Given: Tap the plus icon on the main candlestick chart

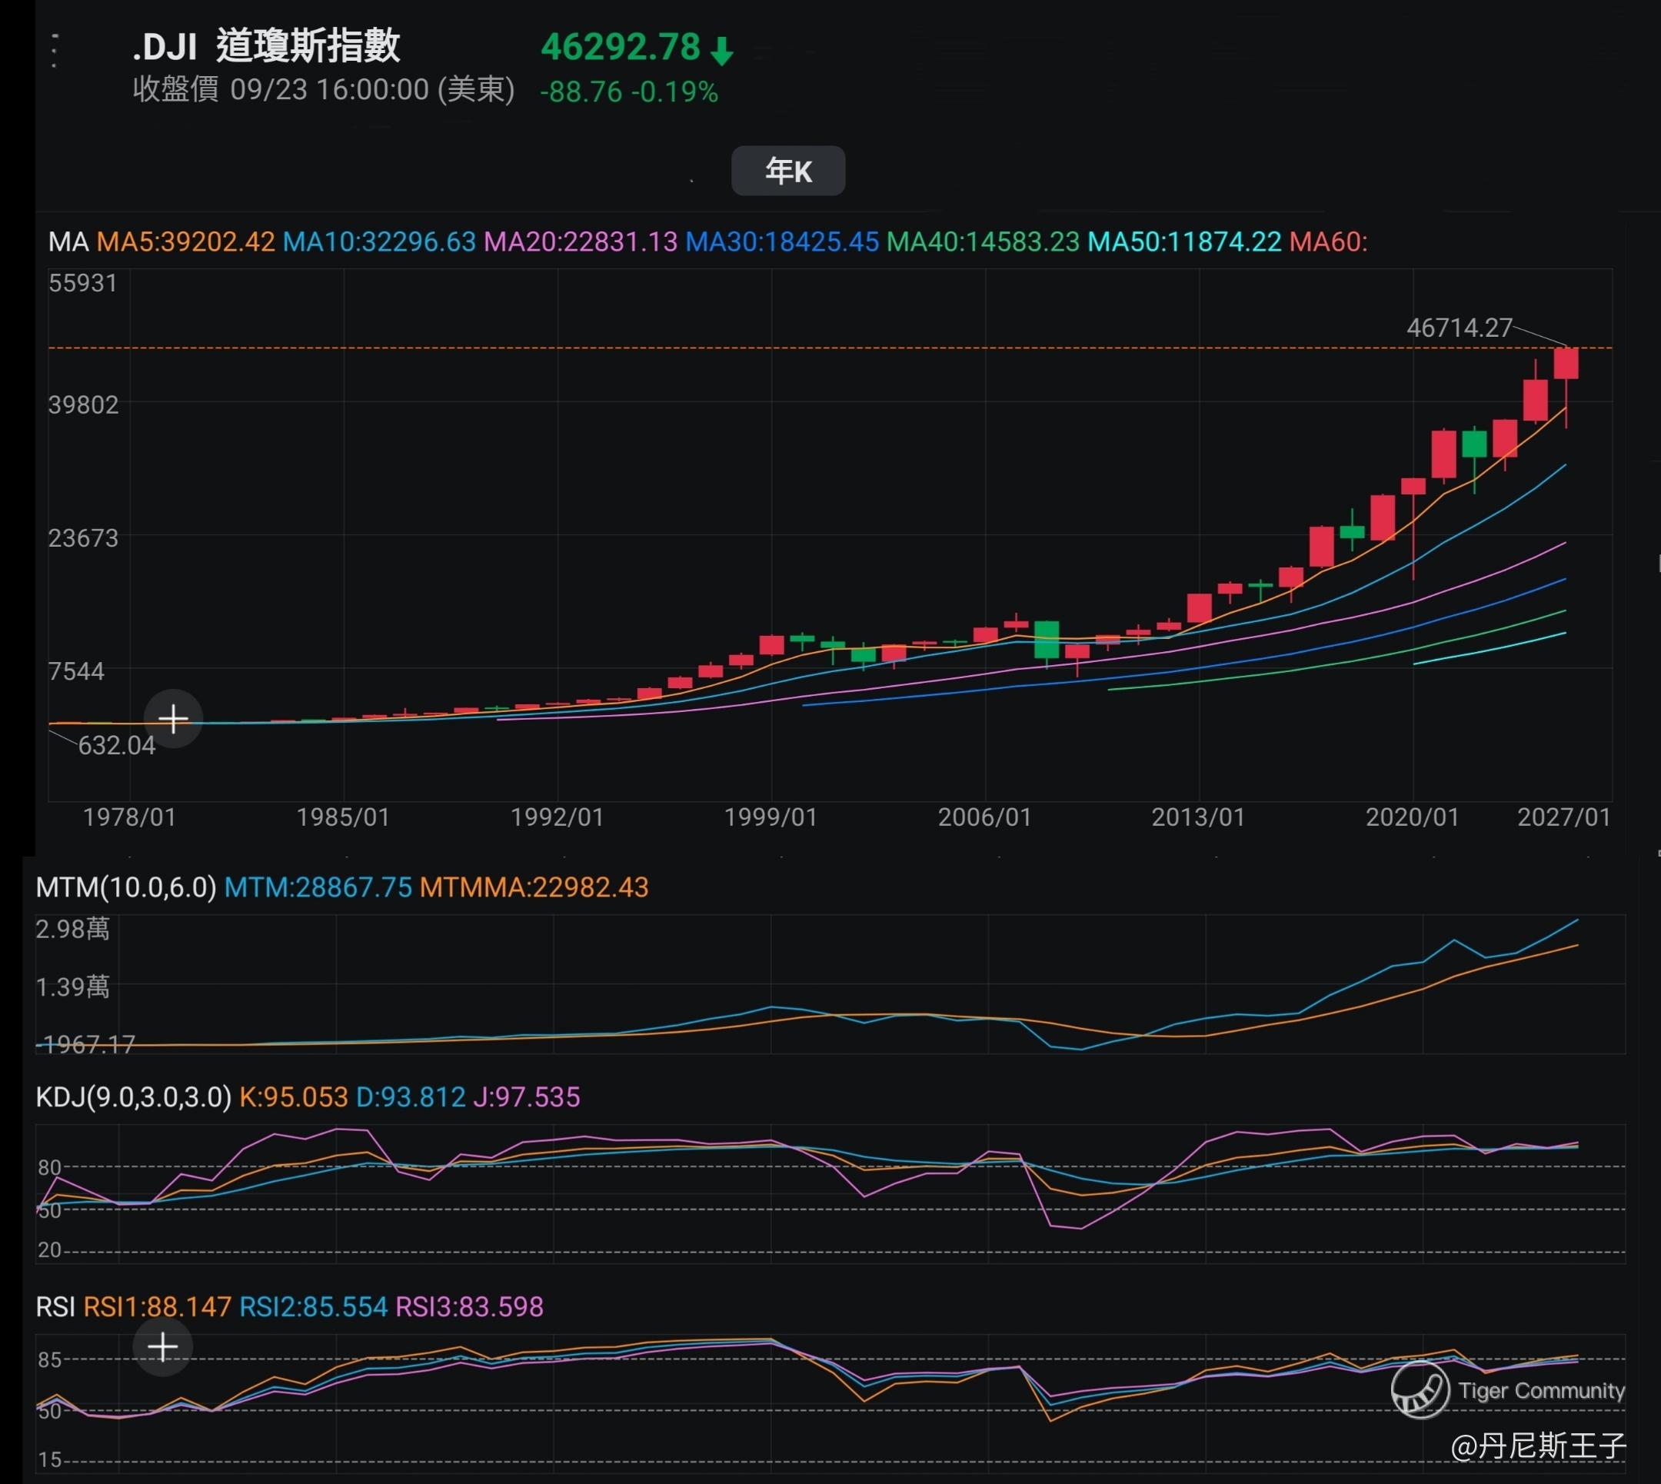Looking at the screenshot, I should (173, 718).
